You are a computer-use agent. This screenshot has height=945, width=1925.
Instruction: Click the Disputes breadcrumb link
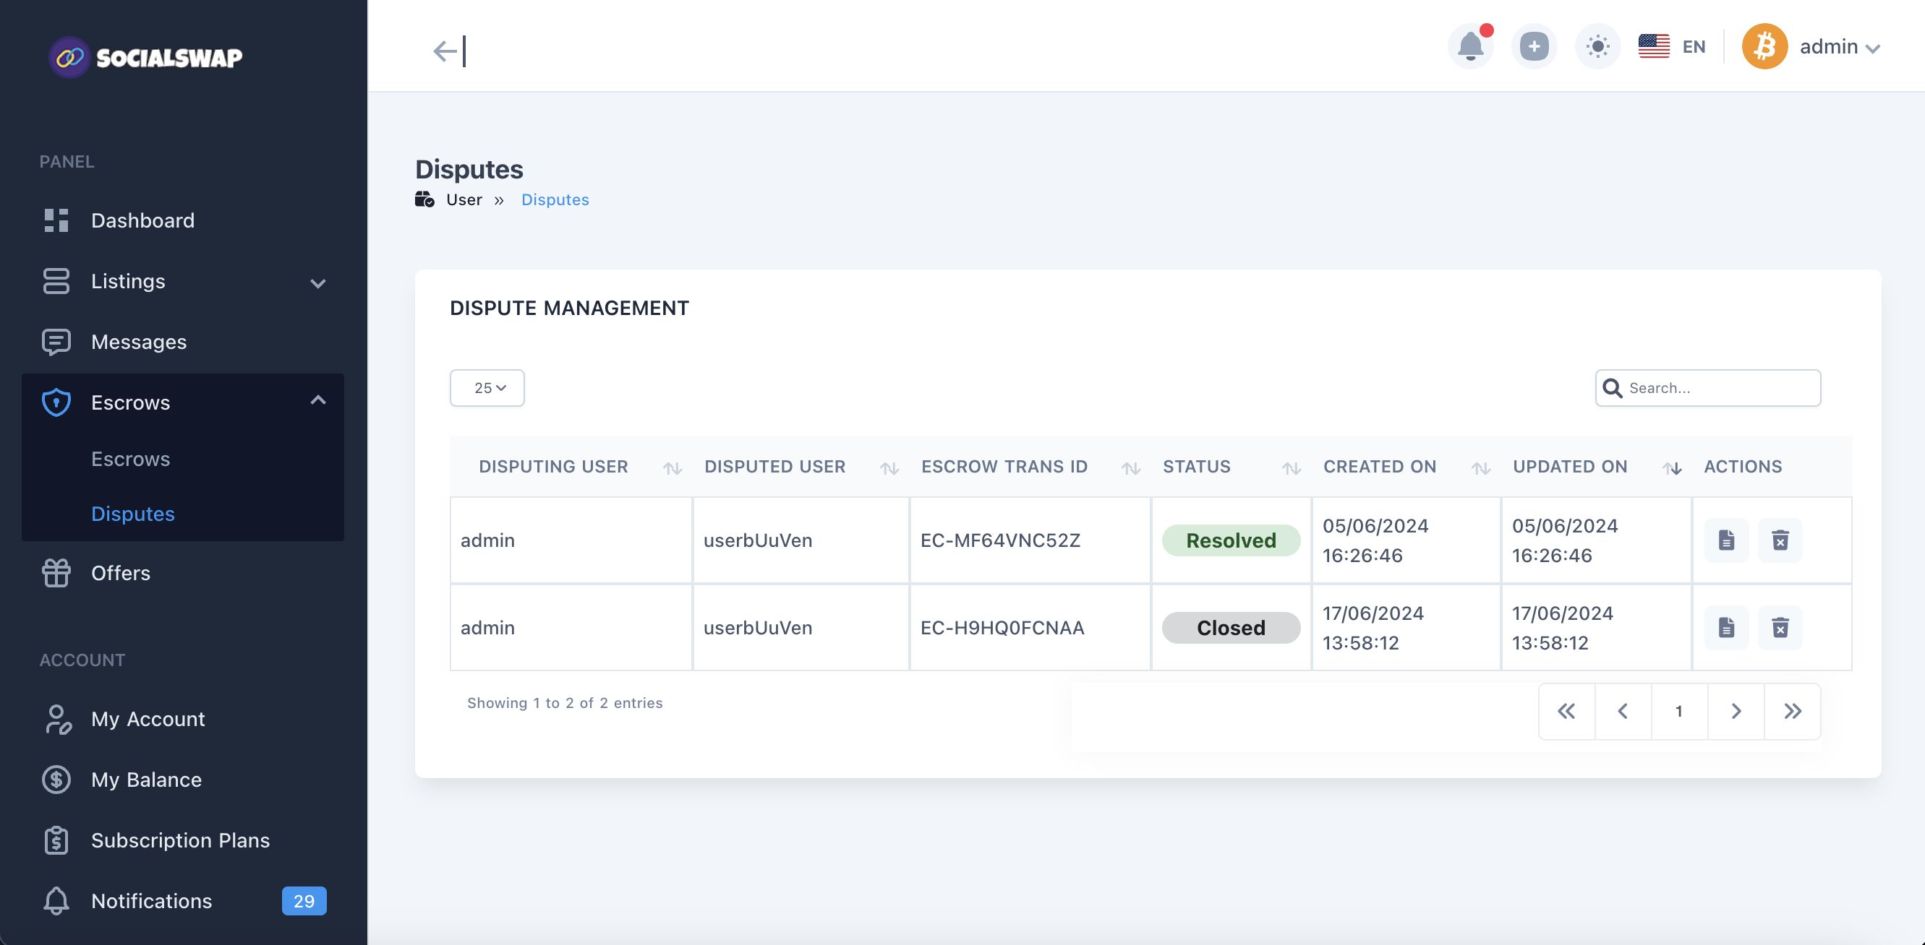555,200
